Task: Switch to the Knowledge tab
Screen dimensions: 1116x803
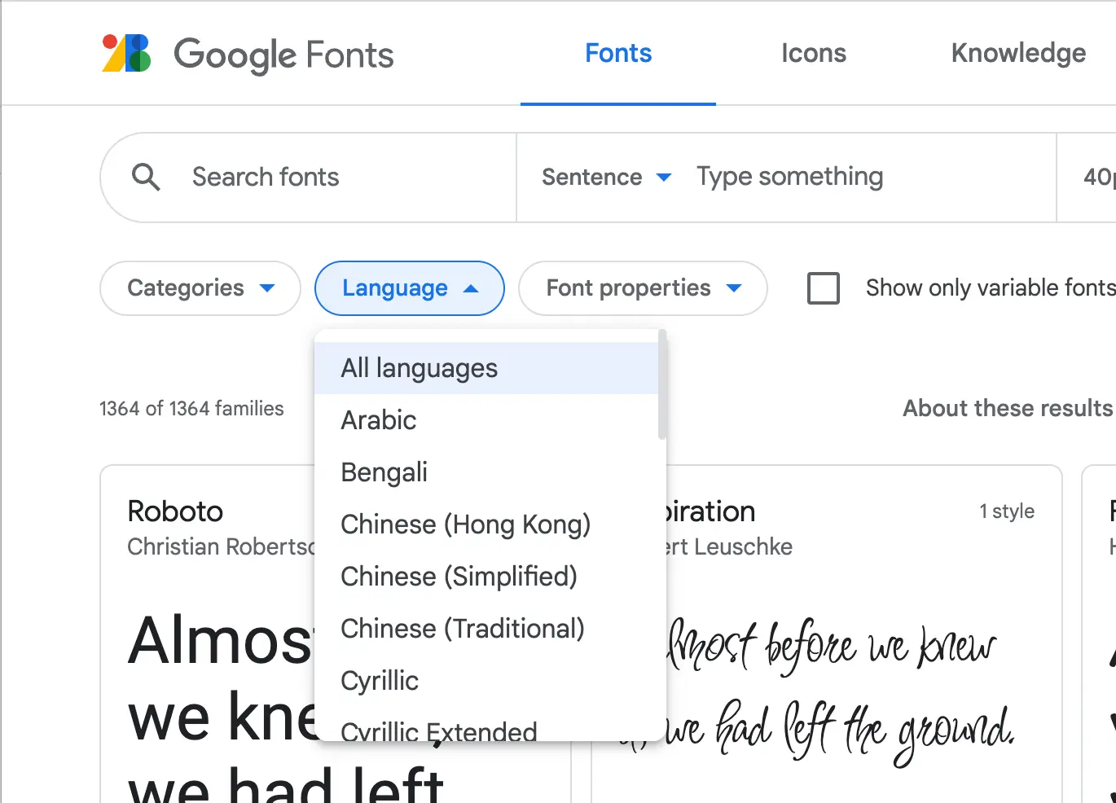Action: tap(1017, 53)
